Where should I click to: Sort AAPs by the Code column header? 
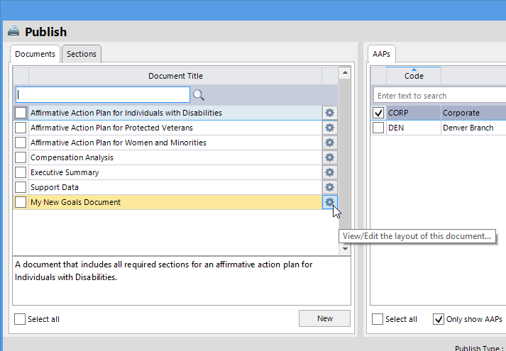[x=414, y=76]
